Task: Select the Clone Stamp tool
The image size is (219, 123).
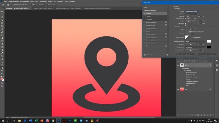Action: tap(2, 38)
